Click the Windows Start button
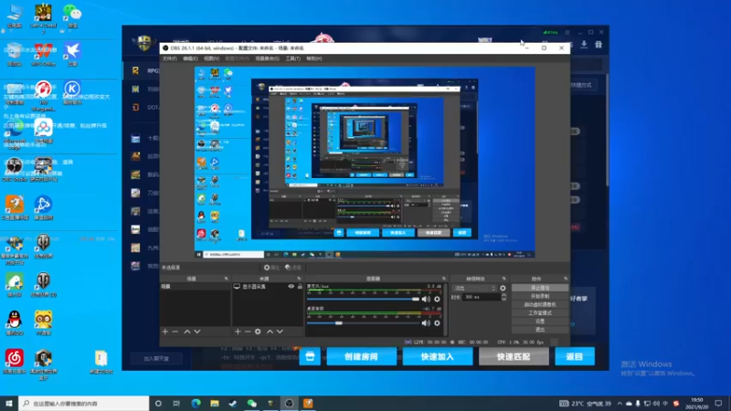This screenshot has width=731, height=411. 9,404
